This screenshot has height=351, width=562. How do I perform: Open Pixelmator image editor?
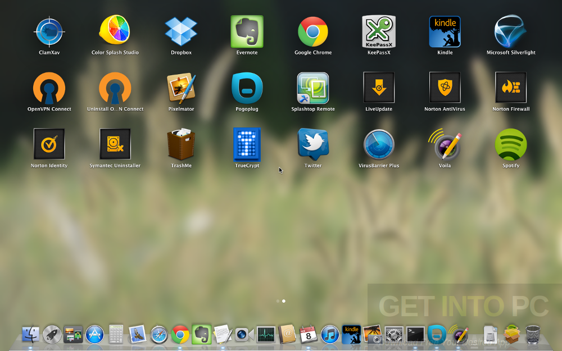tap(181, 88)
